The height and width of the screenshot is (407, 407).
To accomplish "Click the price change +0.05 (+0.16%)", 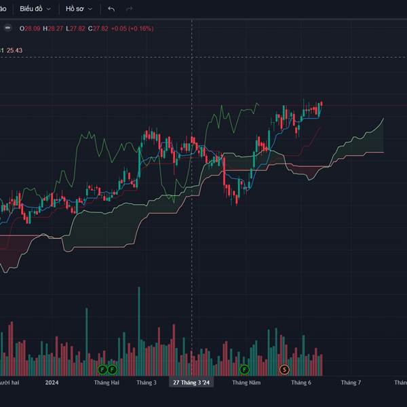I will coord(133,28).
